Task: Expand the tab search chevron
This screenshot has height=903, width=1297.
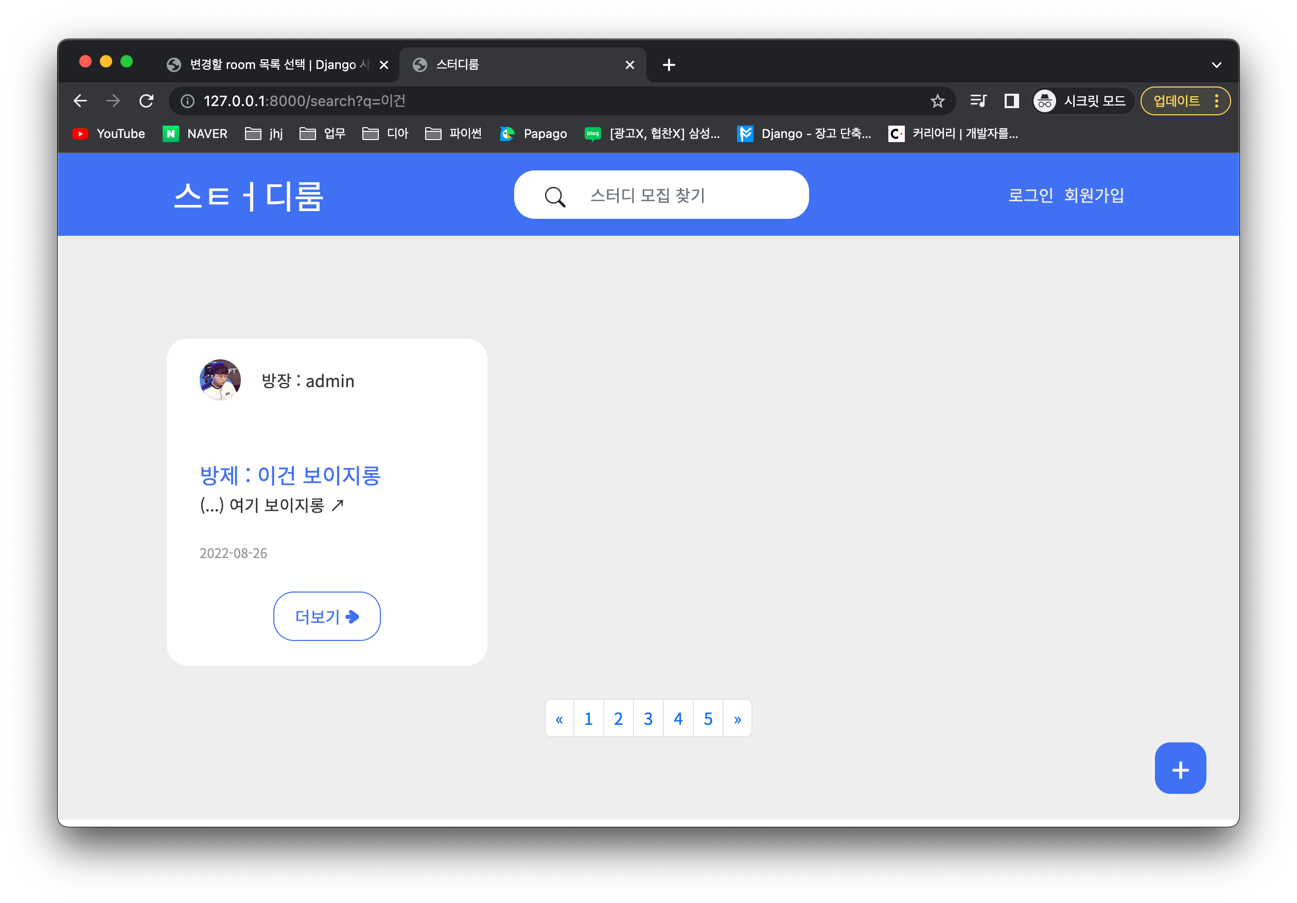Action: coord(1216,65)
